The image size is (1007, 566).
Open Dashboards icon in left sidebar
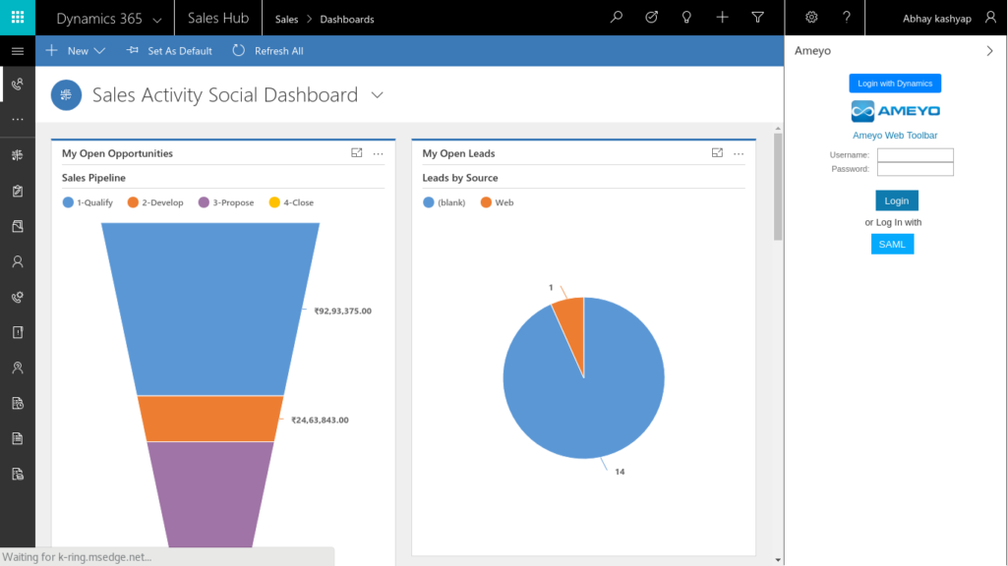18,154
